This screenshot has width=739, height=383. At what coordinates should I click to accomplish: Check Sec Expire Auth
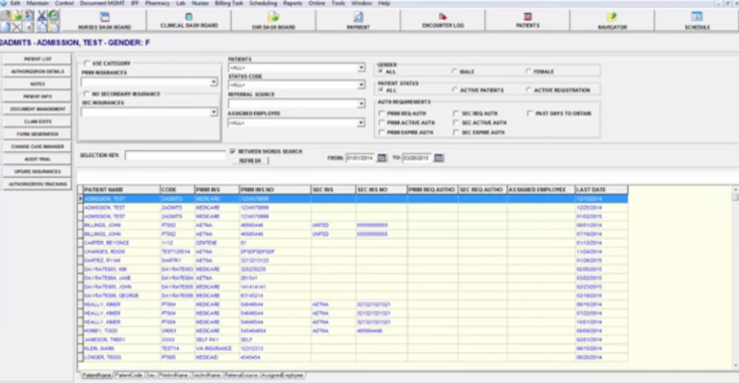456,133
